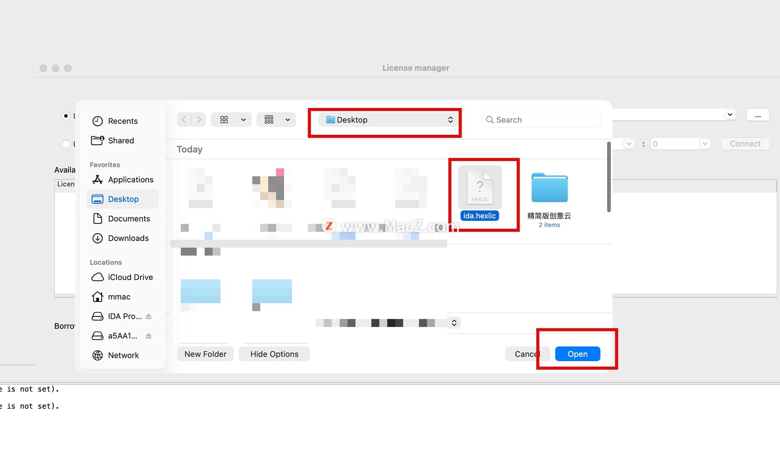
Task: Expand the file format popup stepper
Action: (454, 323)
